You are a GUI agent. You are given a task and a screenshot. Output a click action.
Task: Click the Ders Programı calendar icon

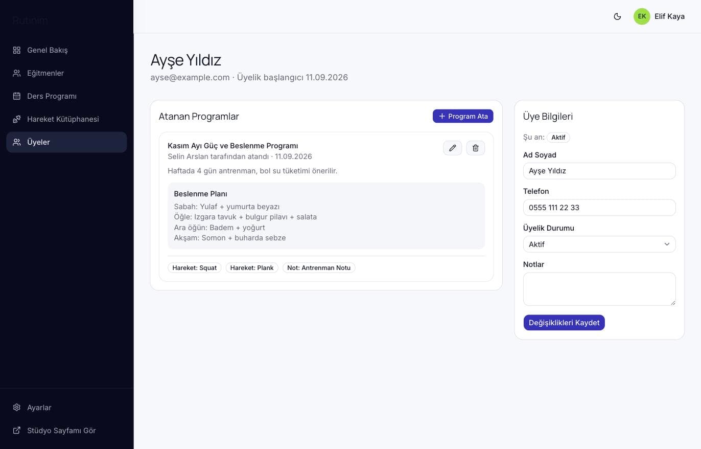point(17,96)
